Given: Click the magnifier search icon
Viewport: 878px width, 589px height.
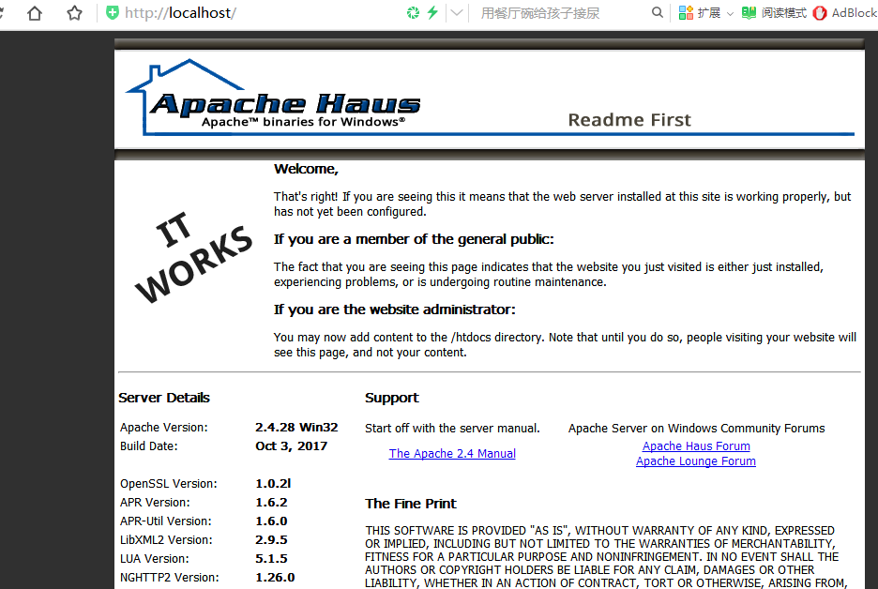Looking at the screenshot, I should point(658,12).
